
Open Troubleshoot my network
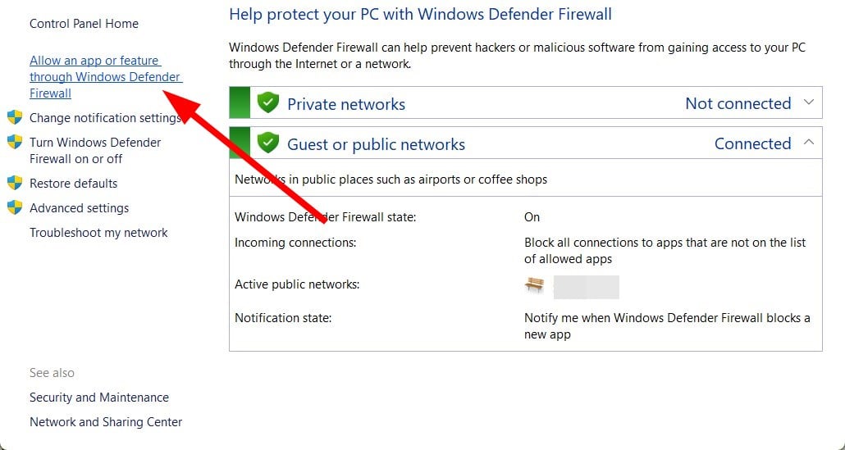point(98,233)
